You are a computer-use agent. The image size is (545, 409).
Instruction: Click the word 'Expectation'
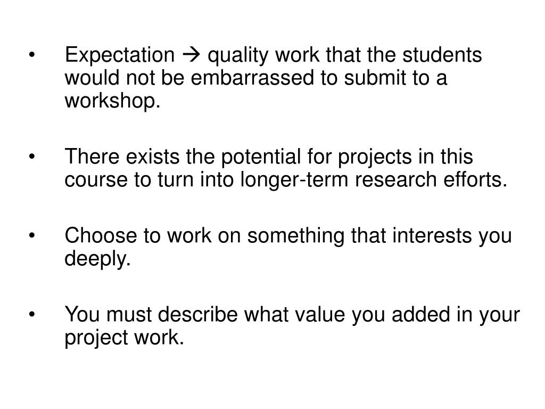coord(120,55)
